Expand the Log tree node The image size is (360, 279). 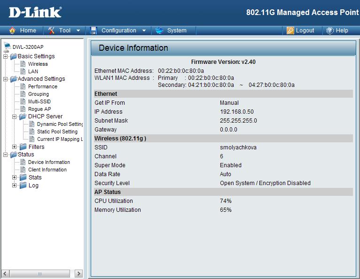pos(15,186)
